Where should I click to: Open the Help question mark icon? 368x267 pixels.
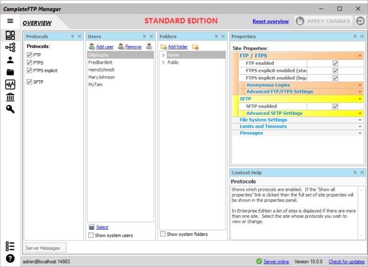(x=10, y=259)
